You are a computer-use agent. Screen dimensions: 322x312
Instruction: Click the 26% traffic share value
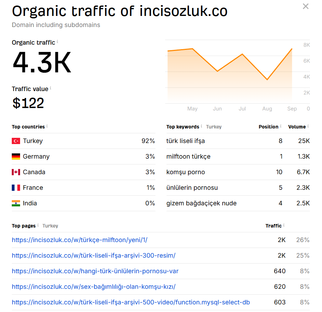[303, 240]
